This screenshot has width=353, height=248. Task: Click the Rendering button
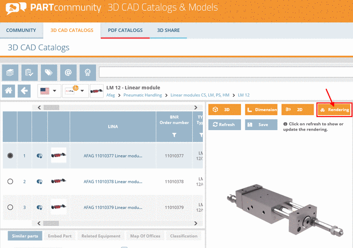[x=334, y=109]
